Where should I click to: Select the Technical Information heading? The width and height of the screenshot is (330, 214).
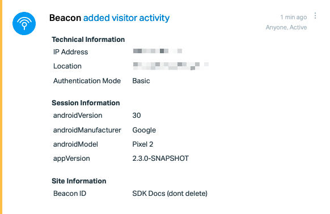coord(88,40)
